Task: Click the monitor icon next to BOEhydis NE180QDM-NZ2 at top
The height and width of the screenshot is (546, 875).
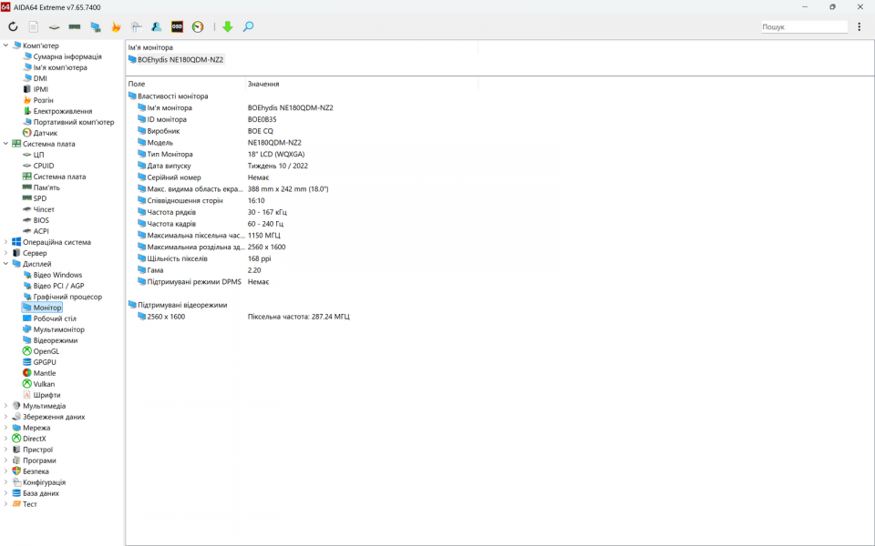Action: pos(132,60)
